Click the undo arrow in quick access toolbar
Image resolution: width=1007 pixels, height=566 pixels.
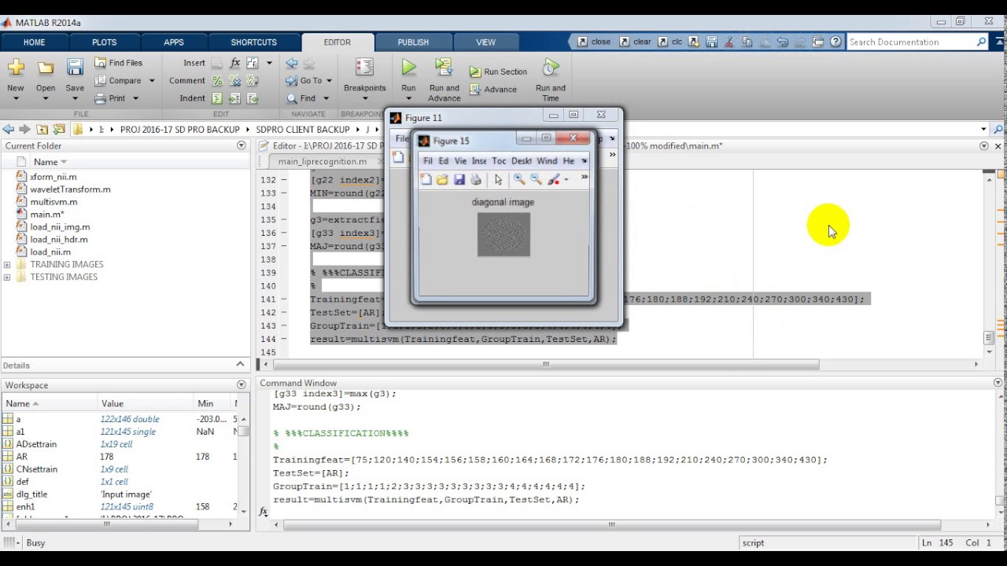pyautogui.click(x=782, y=42)
